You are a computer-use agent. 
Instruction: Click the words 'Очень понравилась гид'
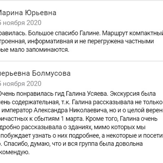(32, 94)
